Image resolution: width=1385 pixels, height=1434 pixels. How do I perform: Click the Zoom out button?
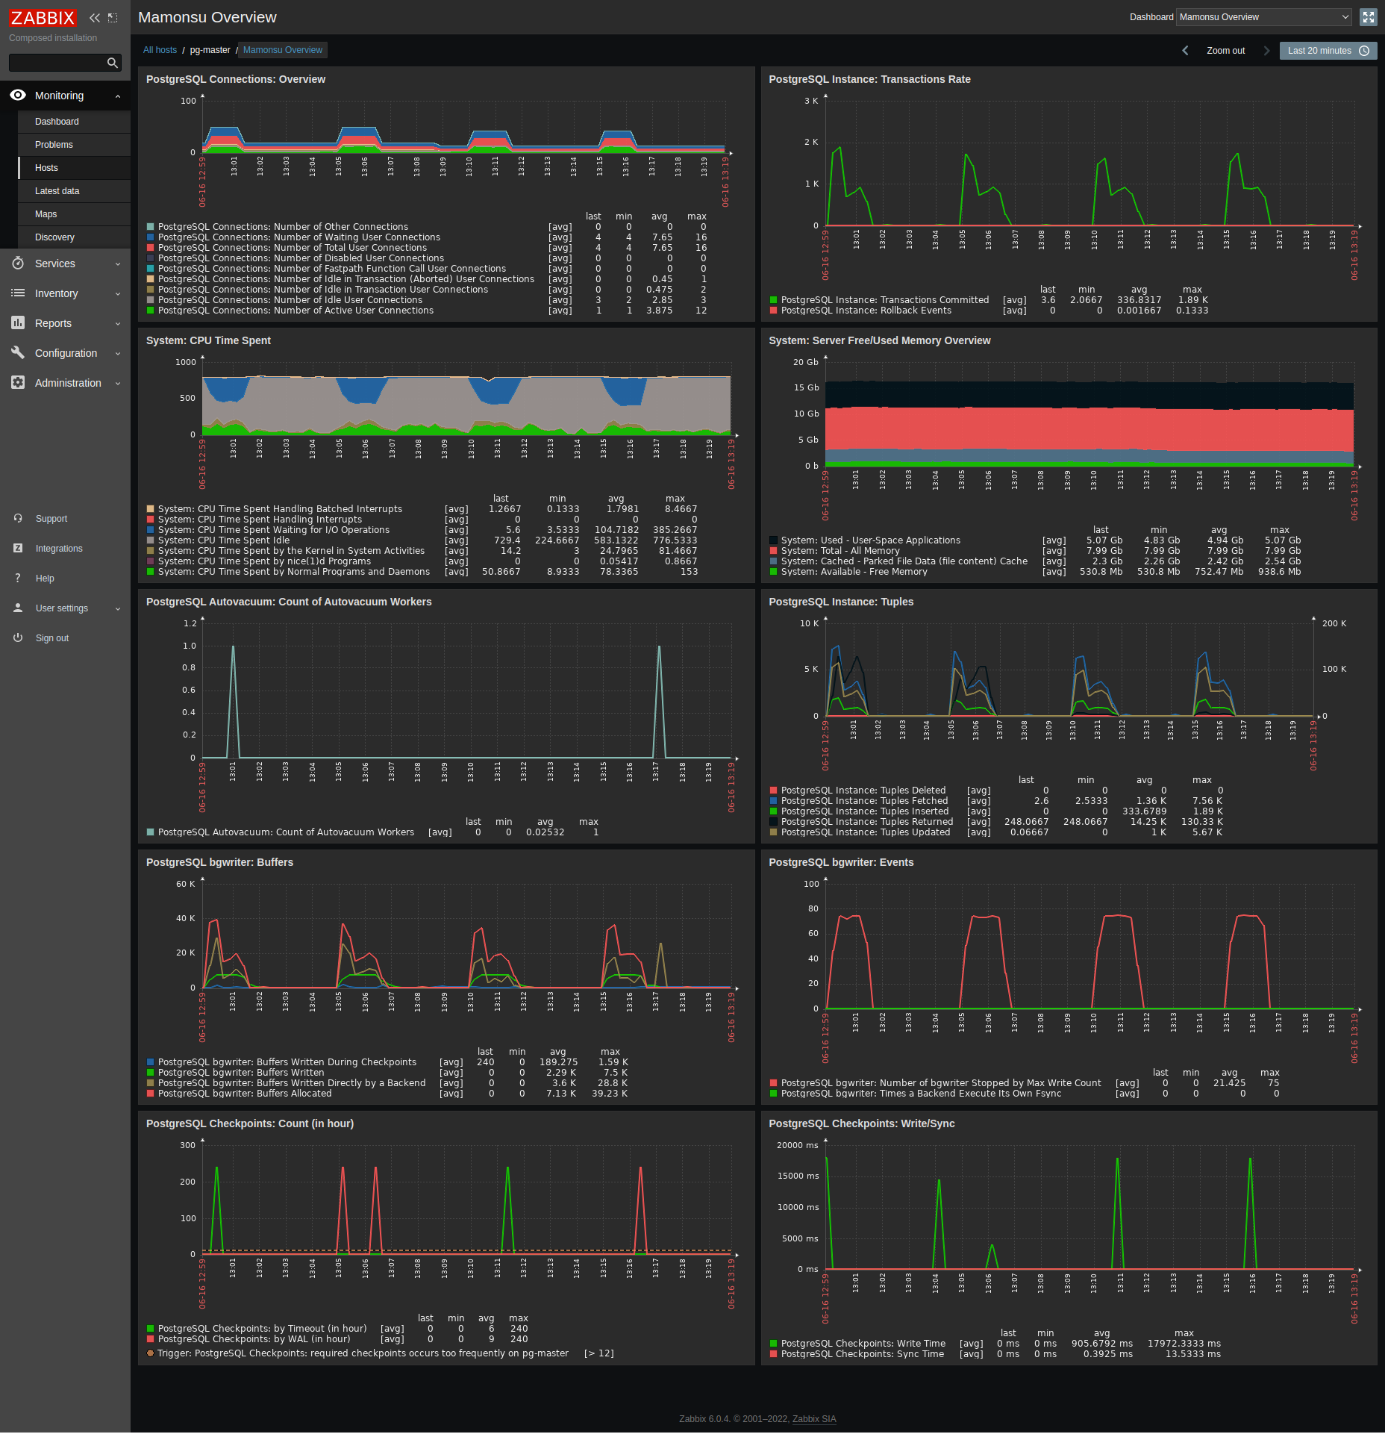pyautogui.click(x=1225, y=51)
